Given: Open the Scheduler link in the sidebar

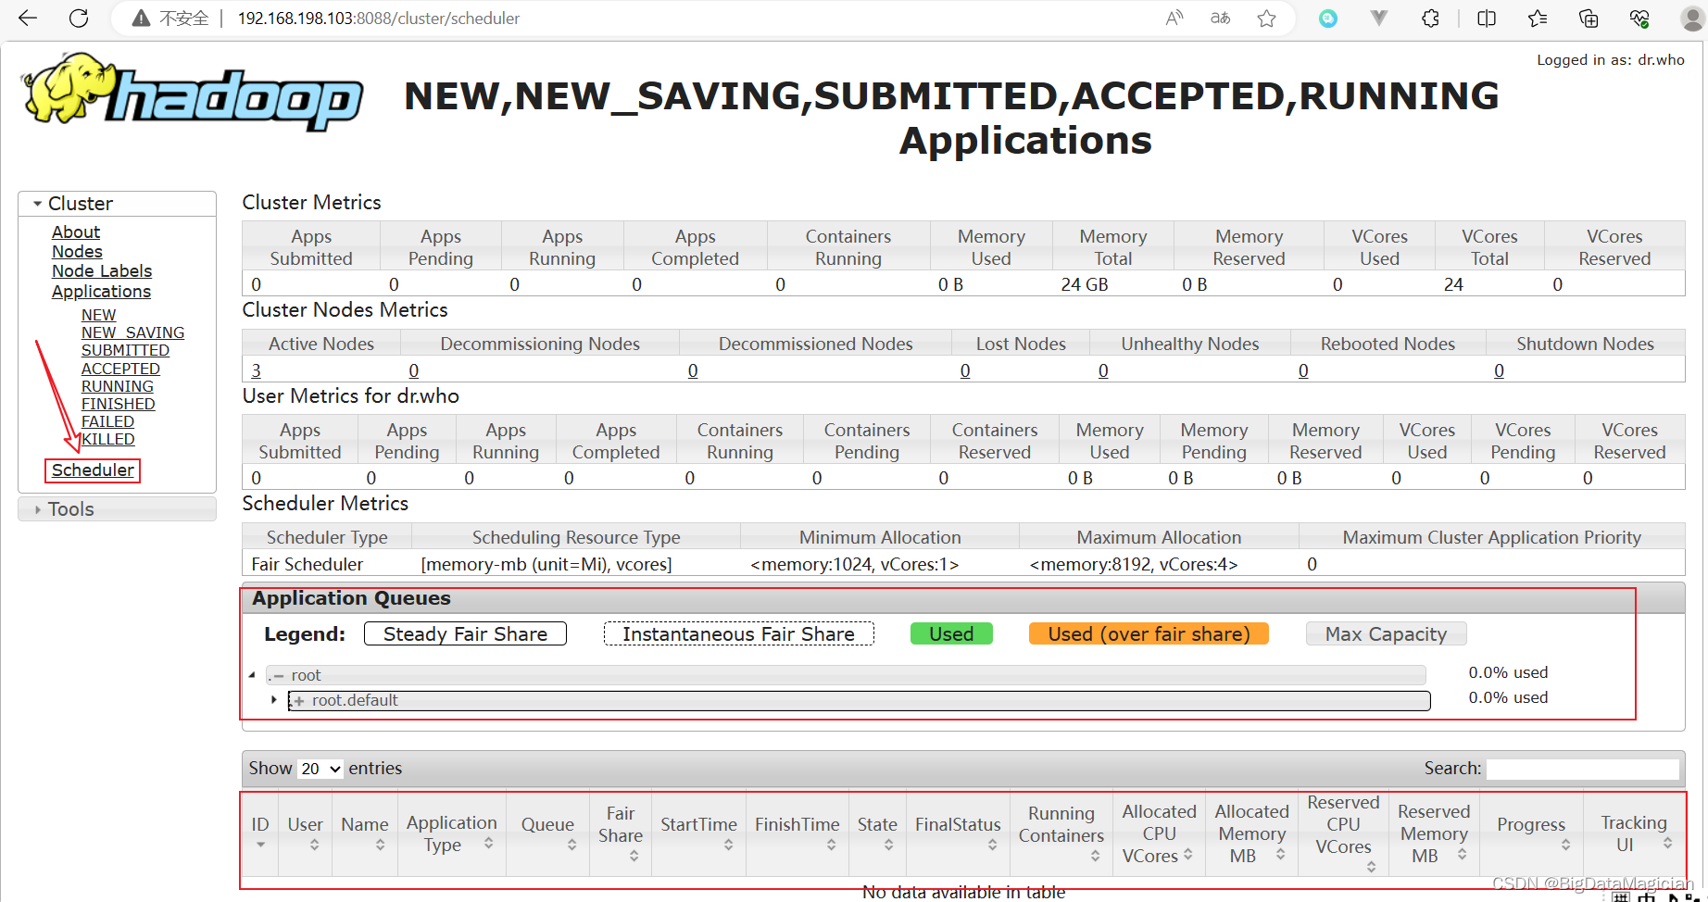Looking at the screenshot, I should click(x=93, y=470).
